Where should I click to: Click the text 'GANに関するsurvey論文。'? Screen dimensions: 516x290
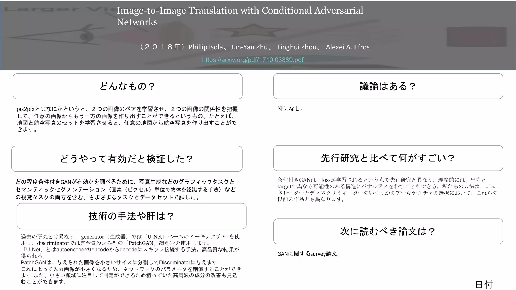[309, 254]
